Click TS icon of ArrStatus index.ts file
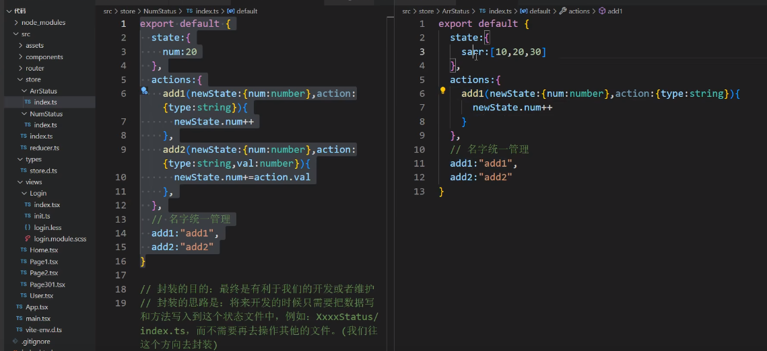This screenshot has width=767, height=351. point(28,102)
